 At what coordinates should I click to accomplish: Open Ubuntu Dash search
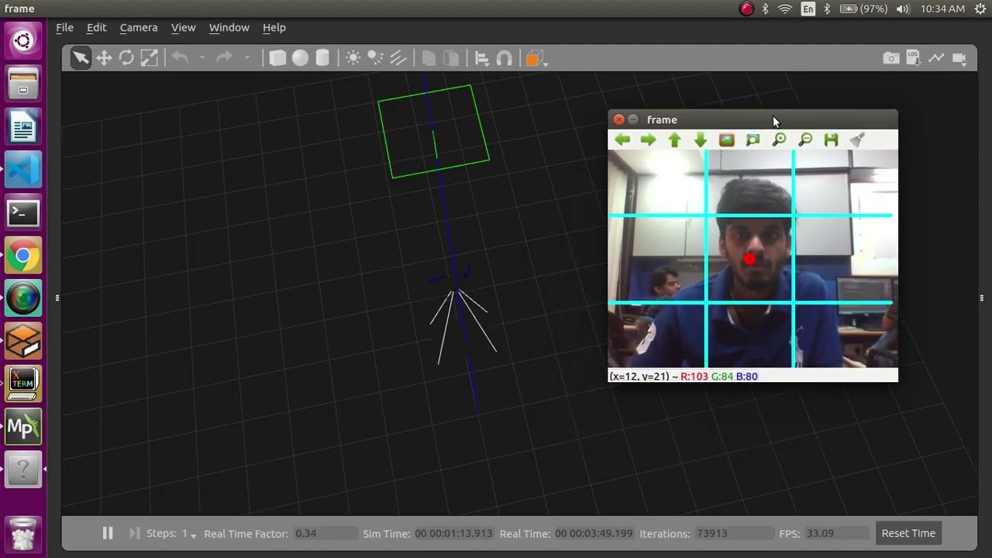[23, 41]
